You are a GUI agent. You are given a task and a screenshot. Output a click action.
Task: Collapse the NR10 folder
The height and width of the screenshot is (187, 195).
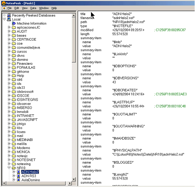[x=9, y=168]
